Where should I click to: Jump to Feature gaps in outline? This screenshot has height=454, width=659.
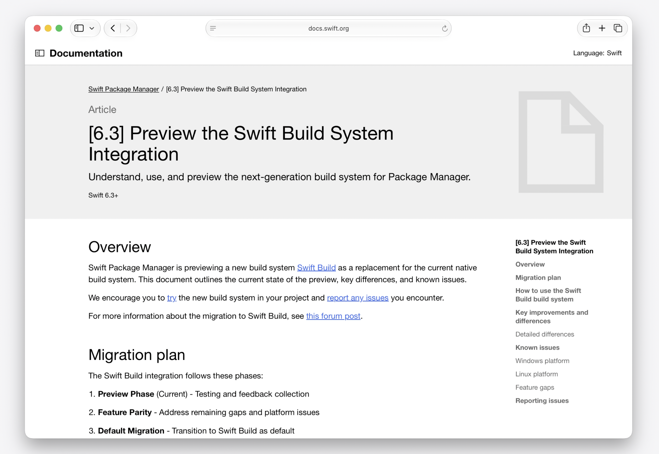coord(535,387)
